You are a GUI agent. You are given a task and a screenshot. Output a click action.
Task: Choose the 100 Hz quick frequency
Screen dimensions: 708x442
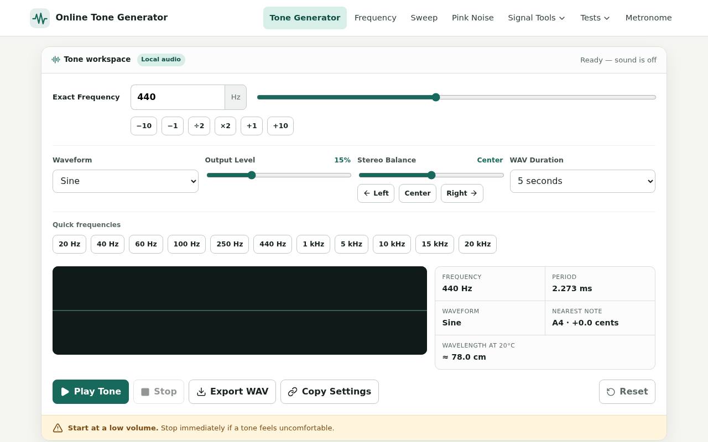coord(186,244)
